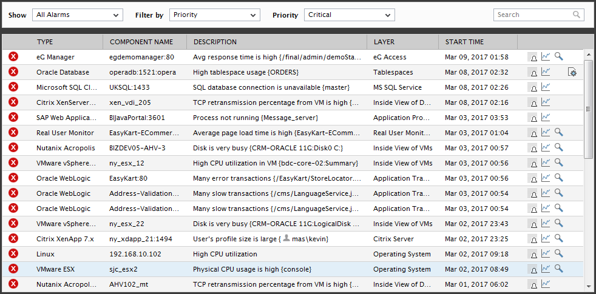Click critical status icon for Linux alarm

pyautogui.click(x=13, y=254)
